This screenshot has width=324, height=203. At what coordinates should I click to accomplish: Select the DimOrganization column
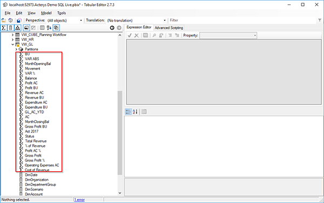tap(37, 180)
